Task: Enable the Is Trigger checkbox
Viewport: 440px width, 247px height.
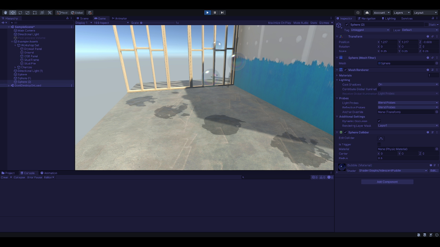Action: 379,144
